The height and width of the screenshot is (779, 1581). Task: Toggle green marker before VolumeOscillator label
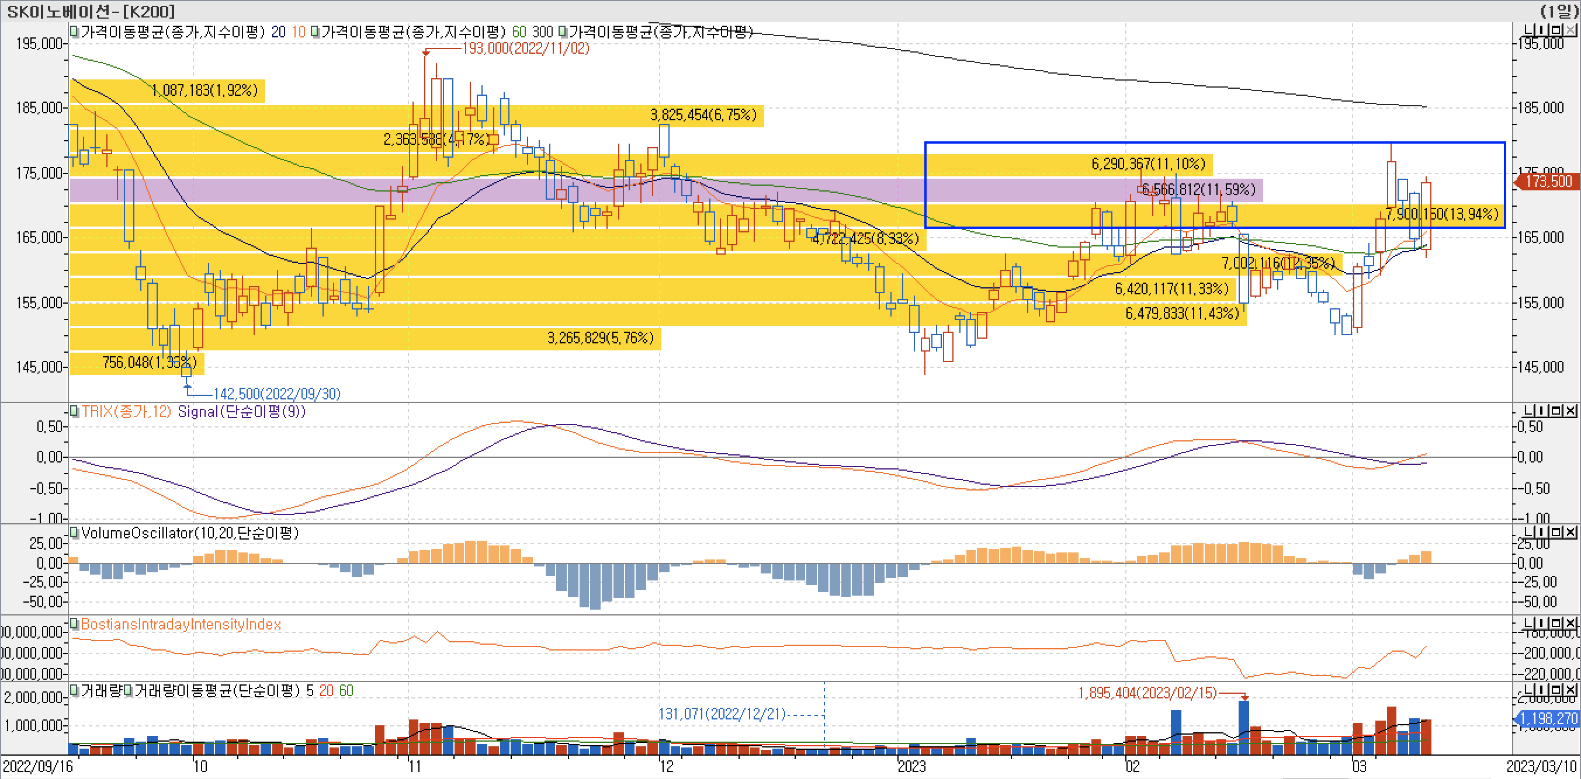coord(74,533)
